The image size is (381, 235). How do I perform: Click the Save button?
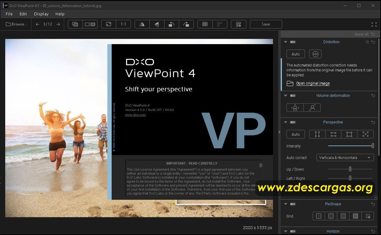click(x=266, y=24)
